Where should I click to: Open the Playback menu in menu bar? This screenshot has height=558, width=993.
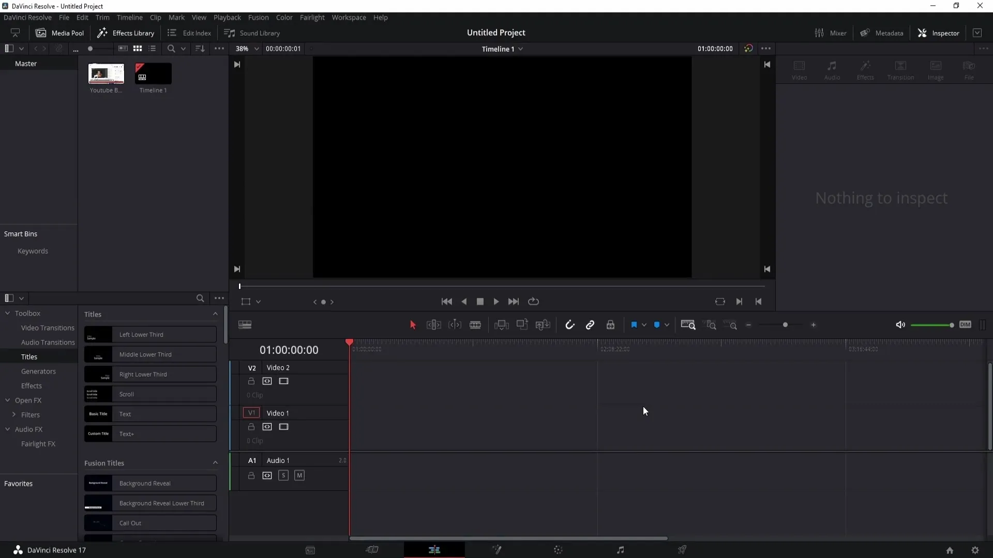(x=227, y=17)
